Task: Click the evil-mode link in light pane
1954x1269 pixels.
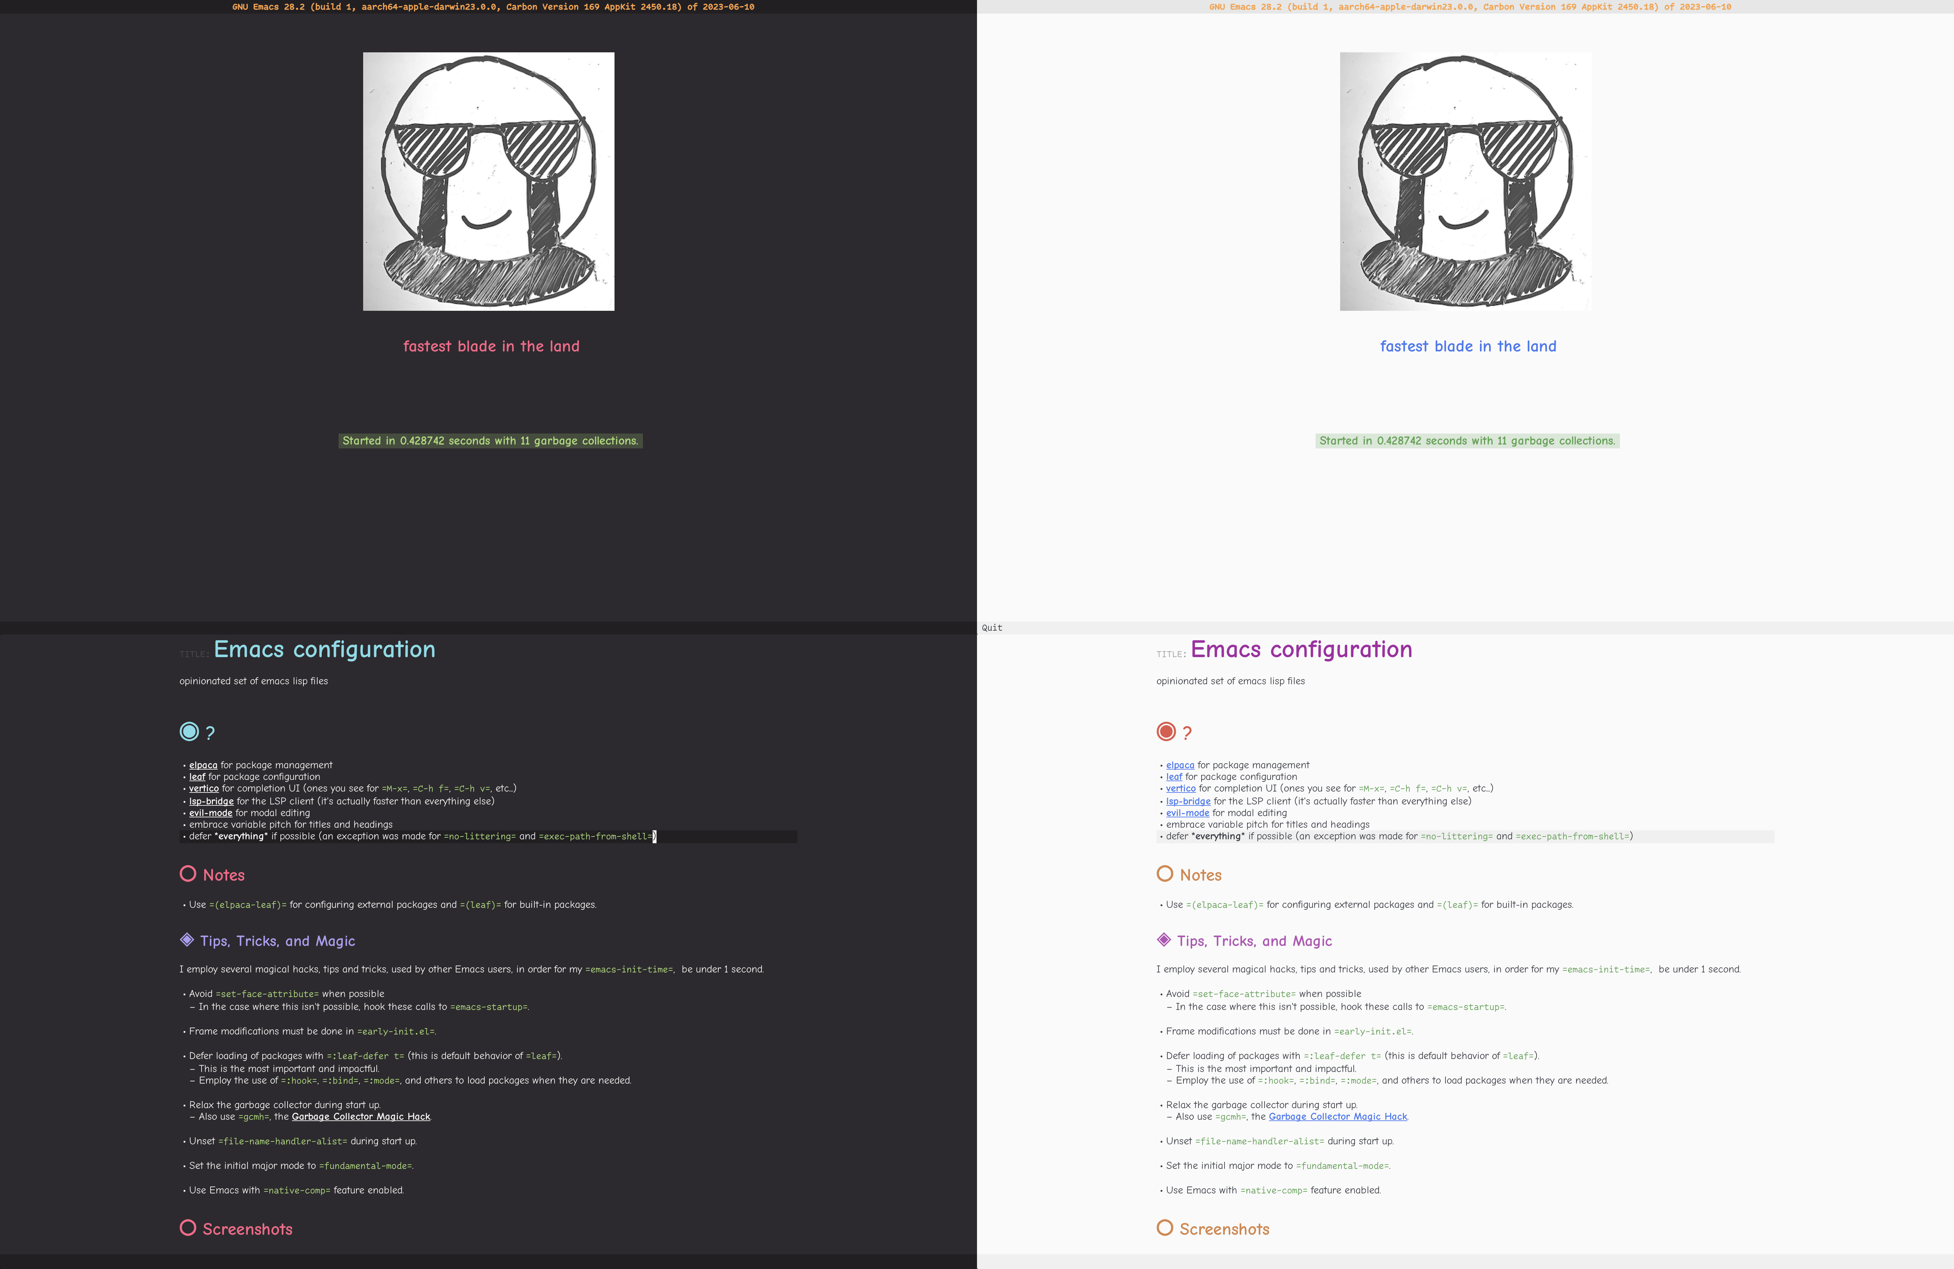Action: 1187,813
